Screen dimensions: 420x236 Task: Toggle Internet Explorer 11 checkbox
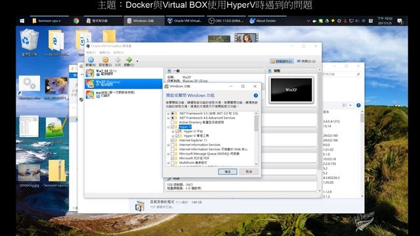pos(173,140)
